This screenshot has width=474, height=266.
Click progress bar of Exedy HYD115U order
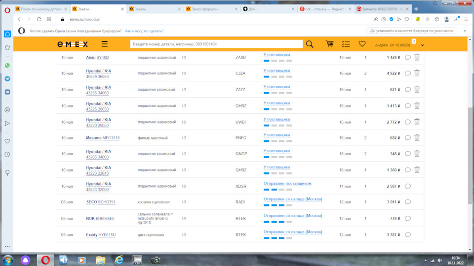[x=278, y=238]
